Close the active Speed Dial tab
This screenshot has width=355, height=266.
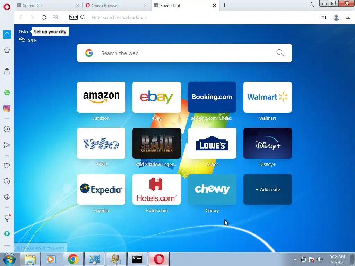click(214, 6)
